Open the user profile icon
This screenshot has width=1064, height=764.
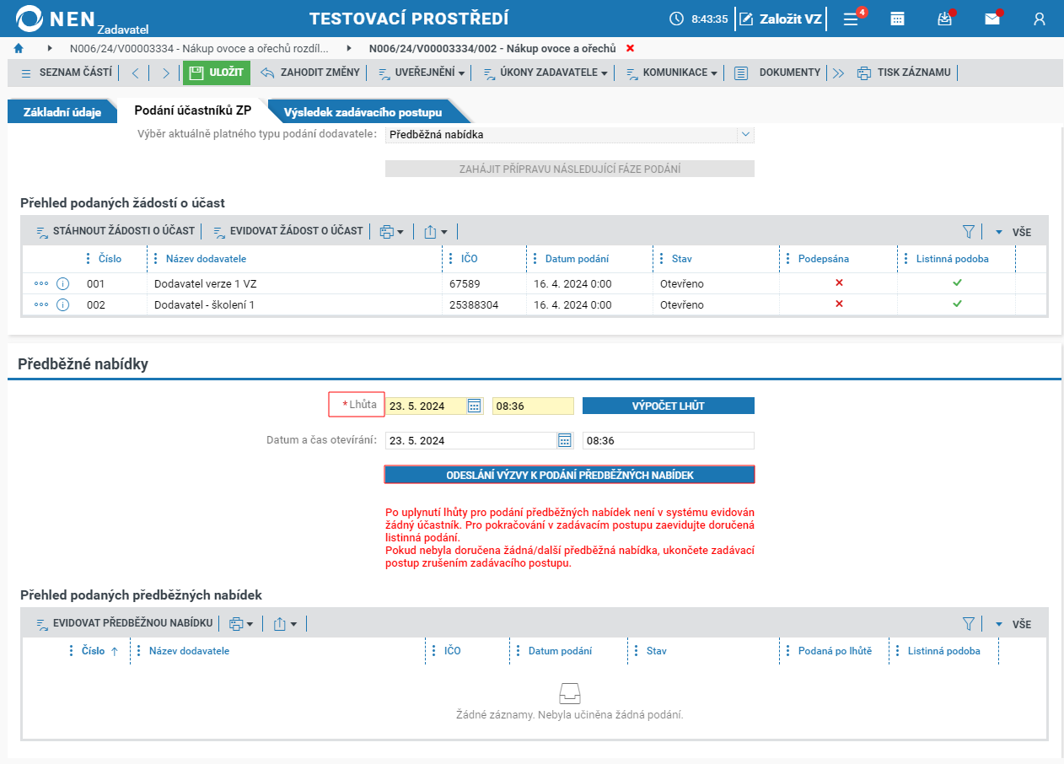1040,19
